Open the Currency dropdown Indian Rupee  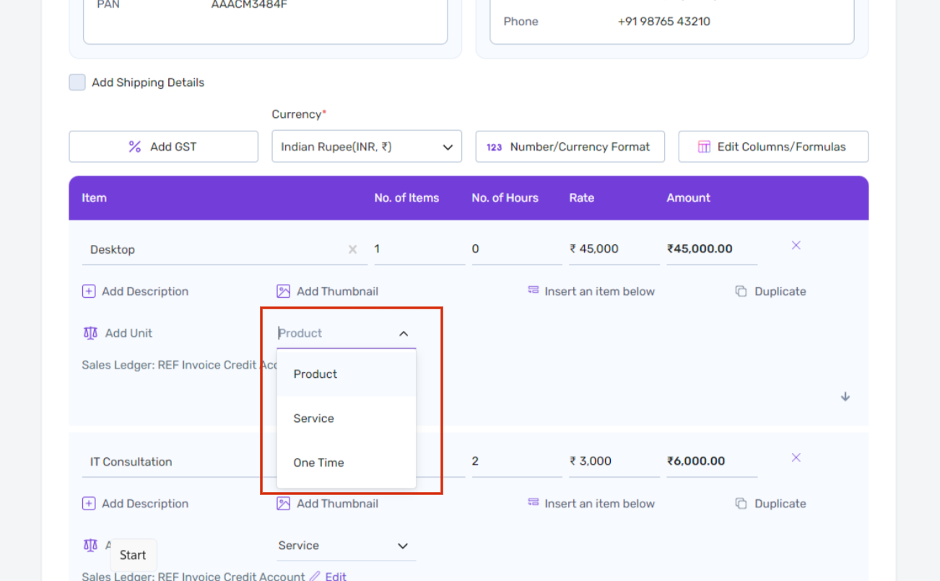(x=367, y=147)
